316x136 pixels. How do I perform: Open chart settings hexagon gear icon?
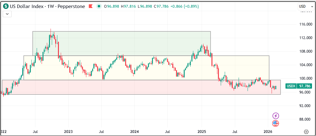[x=306, y=131]
